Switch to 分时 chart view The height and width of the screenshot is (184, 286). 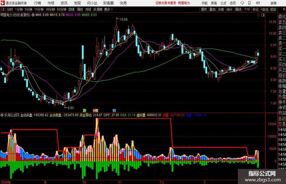point(10,9)
